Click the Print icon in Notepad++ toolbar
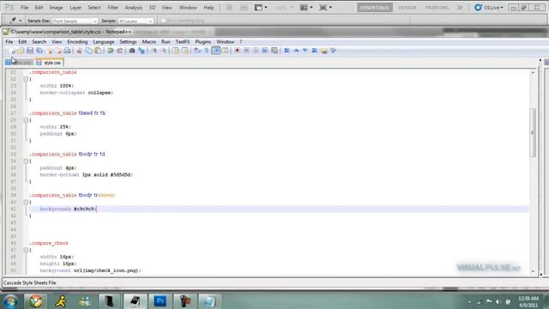Viewport: 549px width, 309px height. (x=67, y=51)
